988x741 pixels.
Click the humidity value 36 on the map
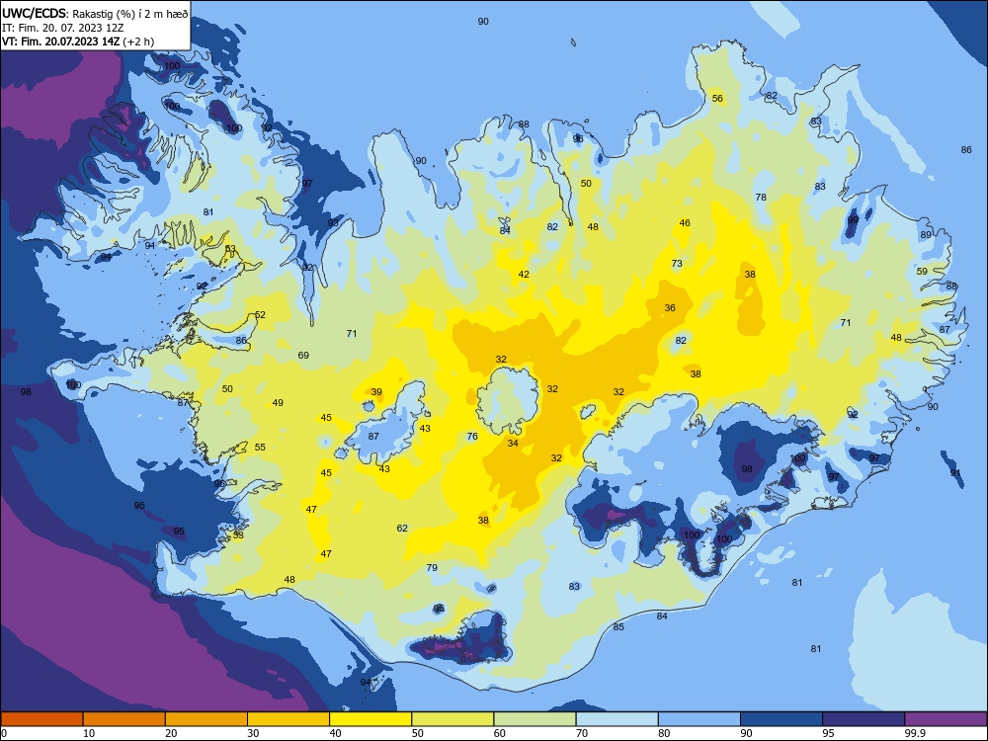click(x=670, y=308)
